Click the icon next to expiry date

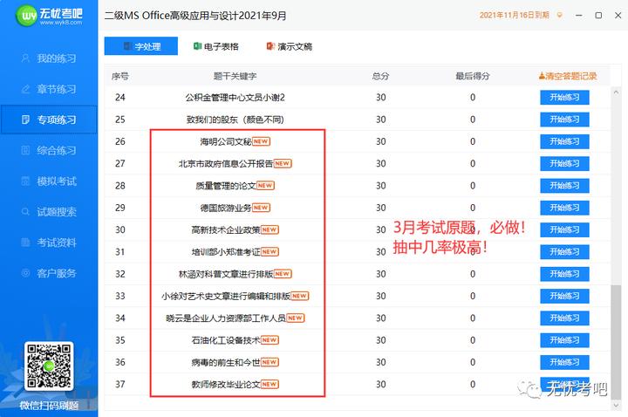[559, 15]
